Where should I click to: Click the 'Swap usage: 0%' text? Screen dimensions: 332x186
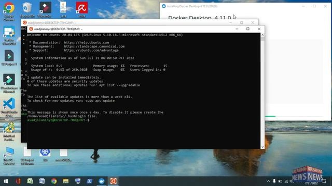pos(109,70)
